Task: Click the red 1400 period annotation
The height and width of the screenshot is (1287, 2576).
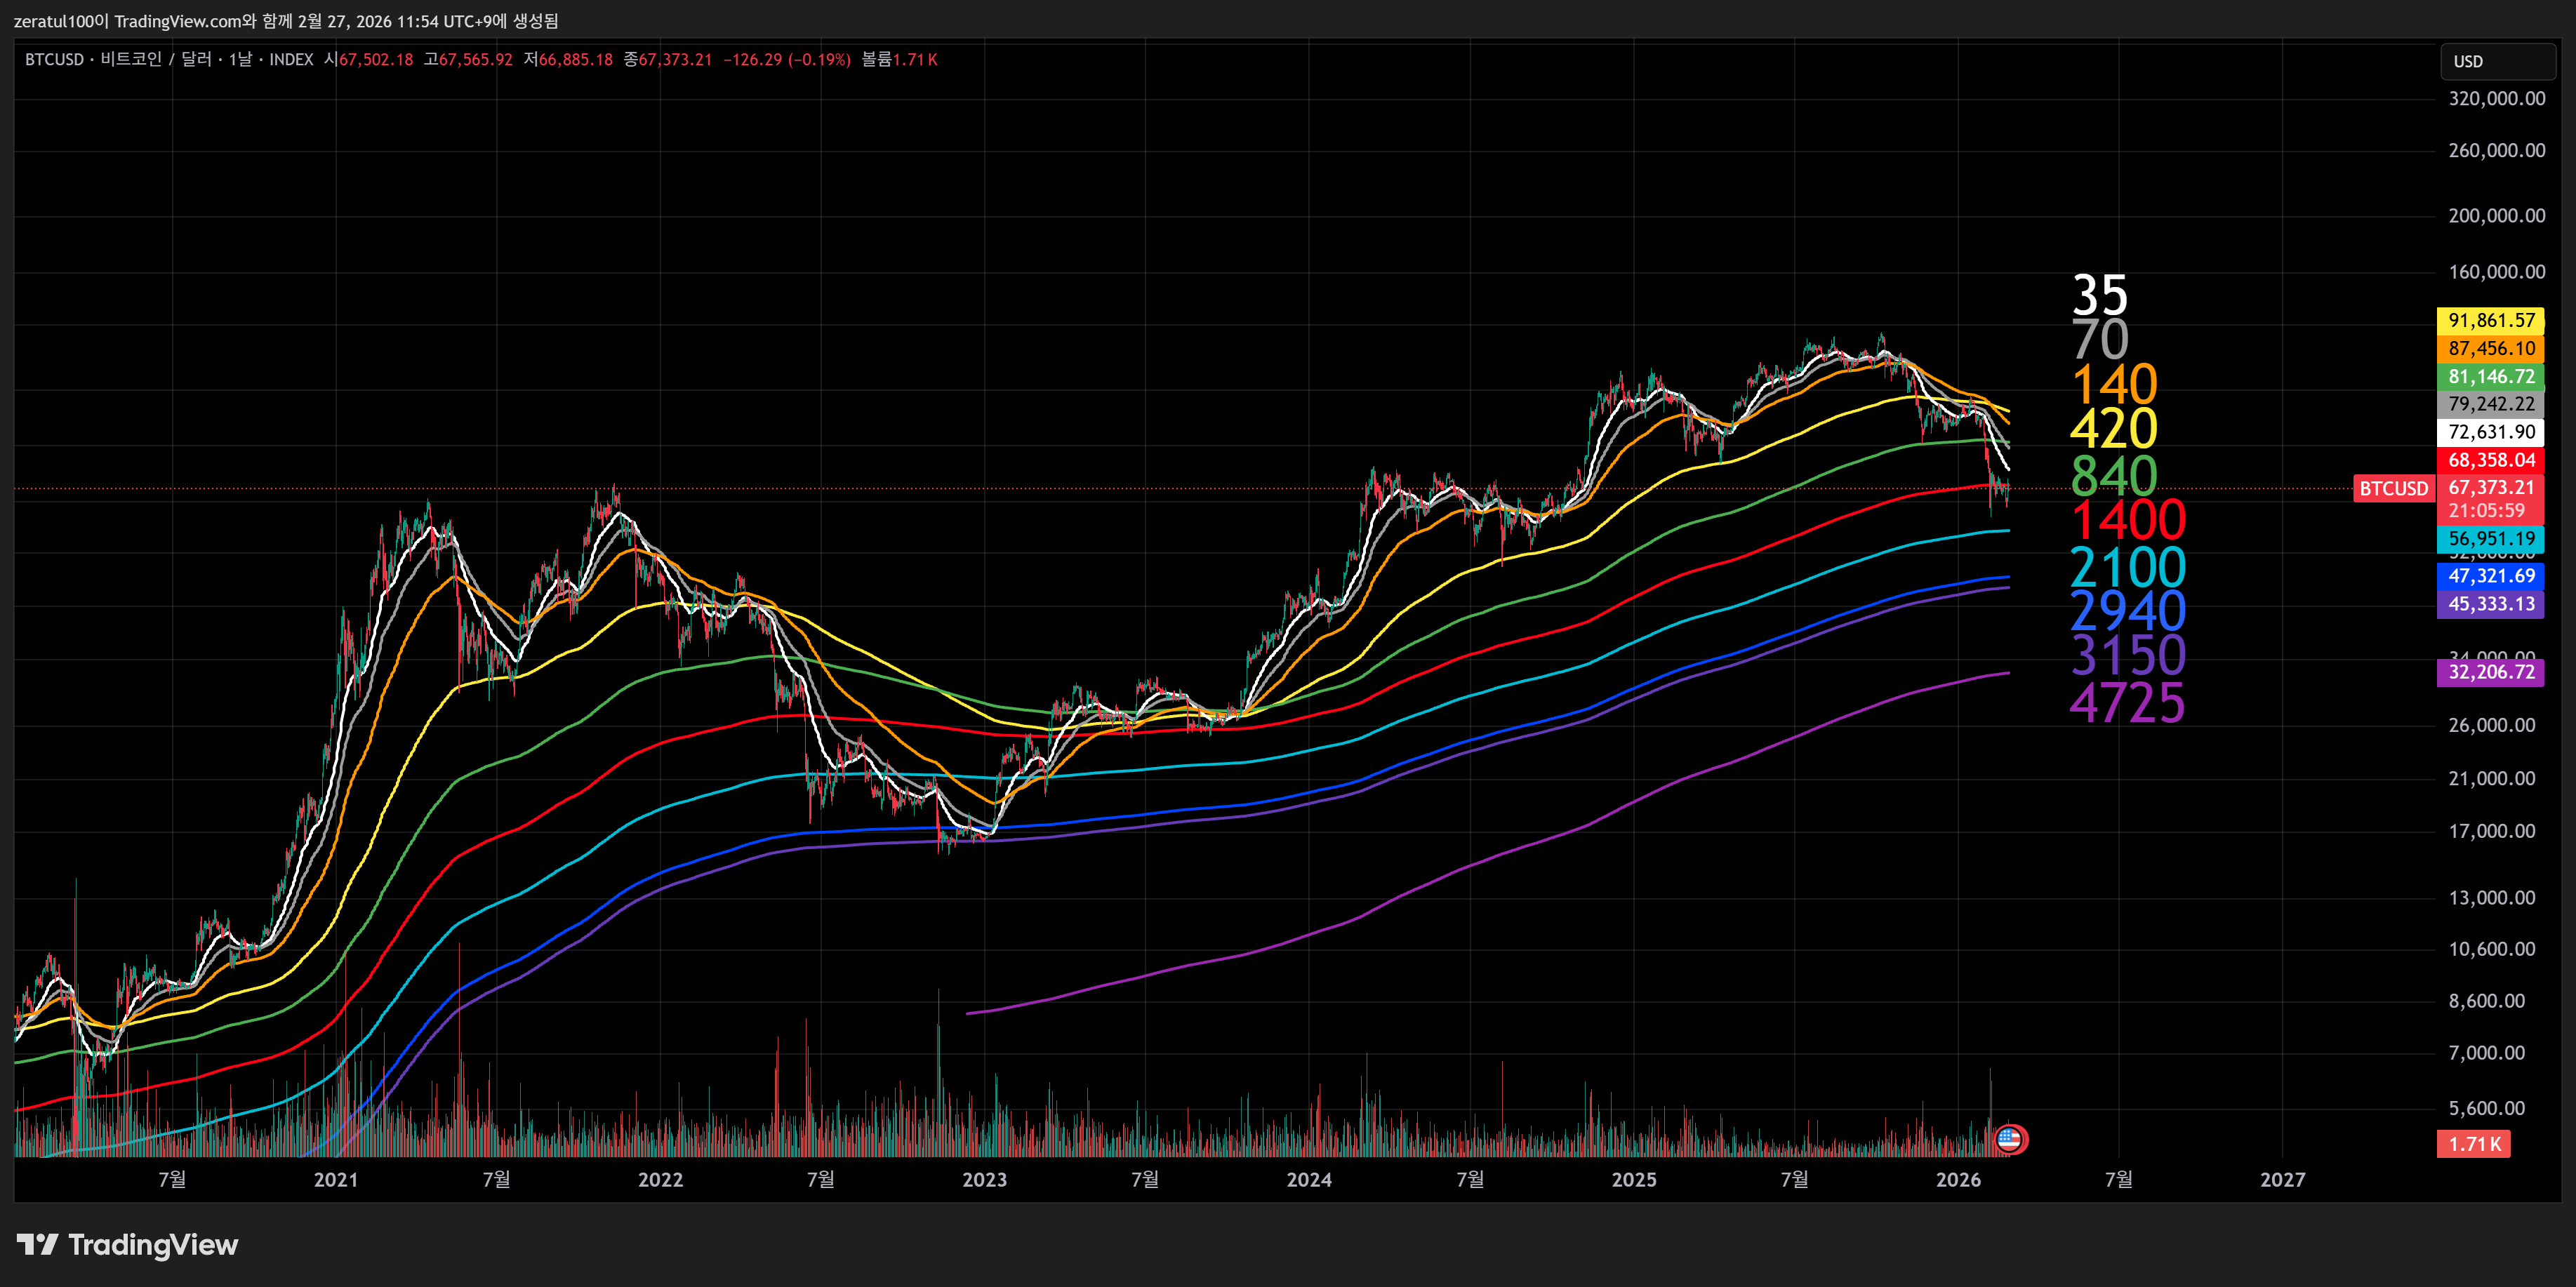Action: (x=2128, y=520)
